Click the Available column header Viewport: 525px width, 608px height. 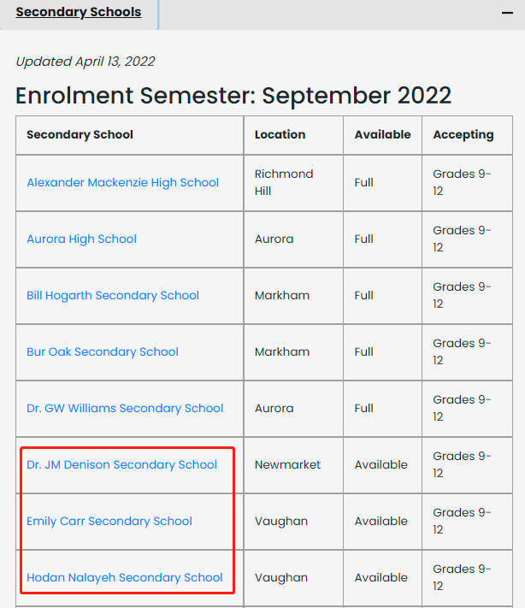tap(382, 134)
